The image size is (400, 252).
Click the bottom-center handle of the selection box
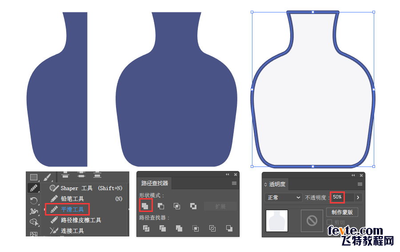313,167
